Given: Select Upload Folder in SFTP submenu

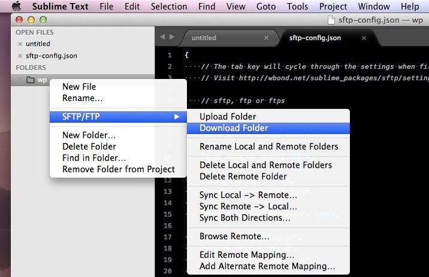Looking at the screenshot, I should point(268,117).
